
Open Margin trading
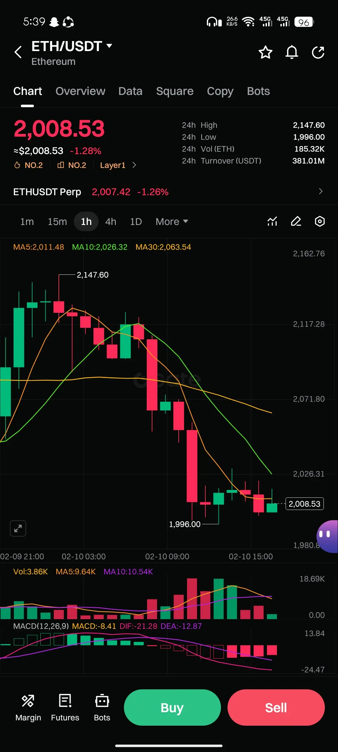pos(28,708)
